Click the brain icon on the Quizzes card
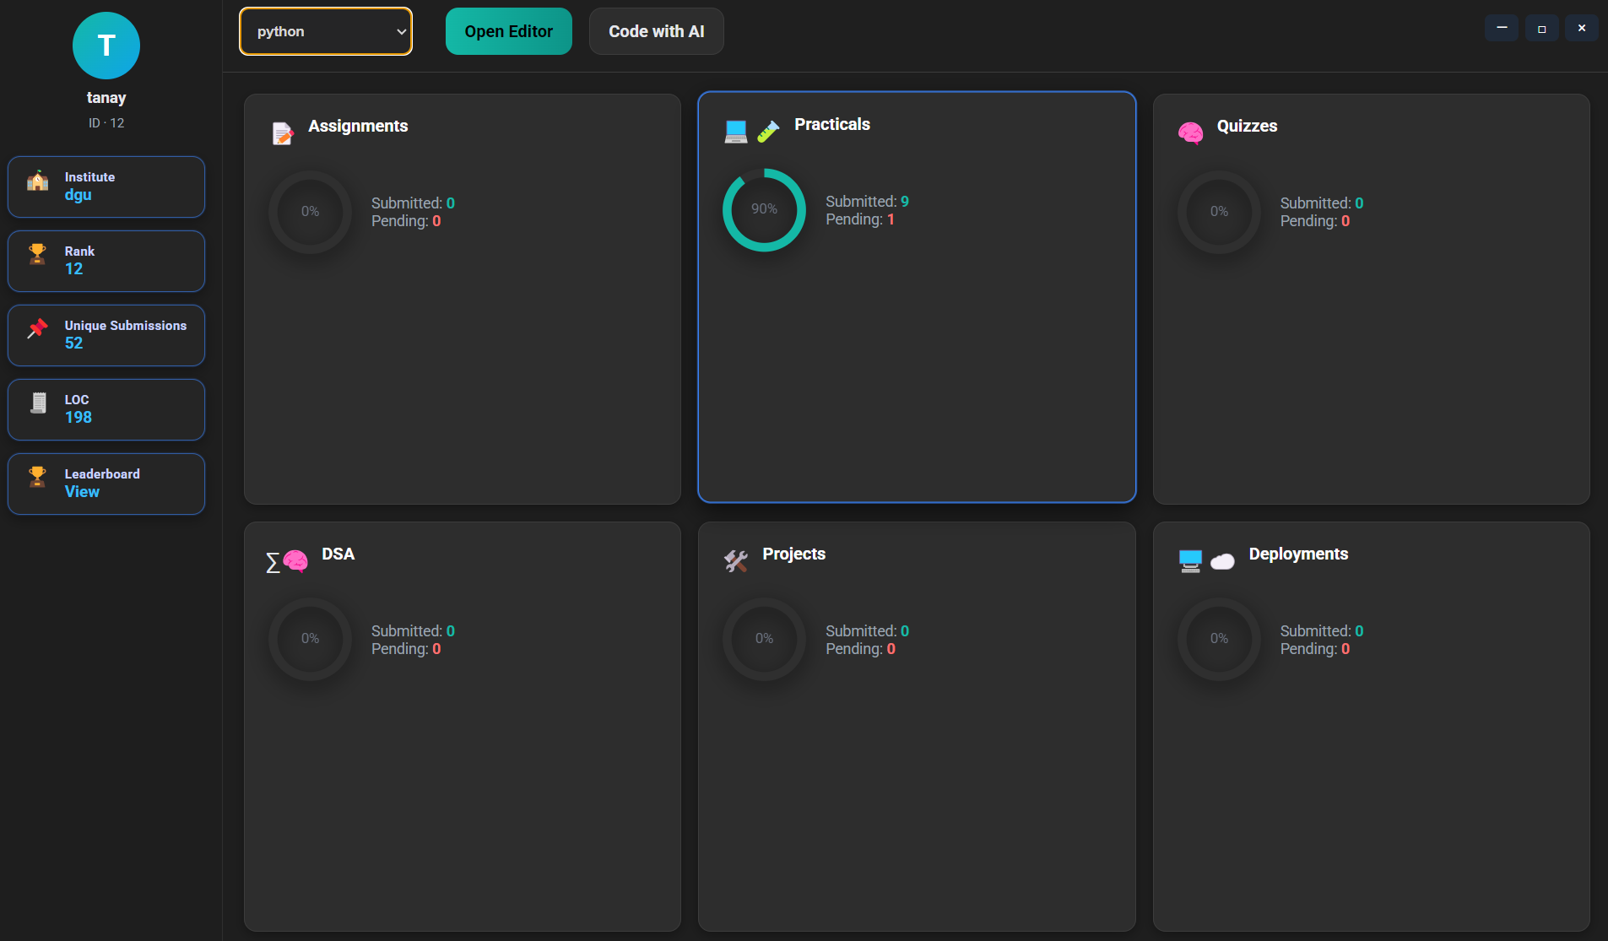Image resolution: width=1608 pixels, height=941 pixels. pos(1191,132)
